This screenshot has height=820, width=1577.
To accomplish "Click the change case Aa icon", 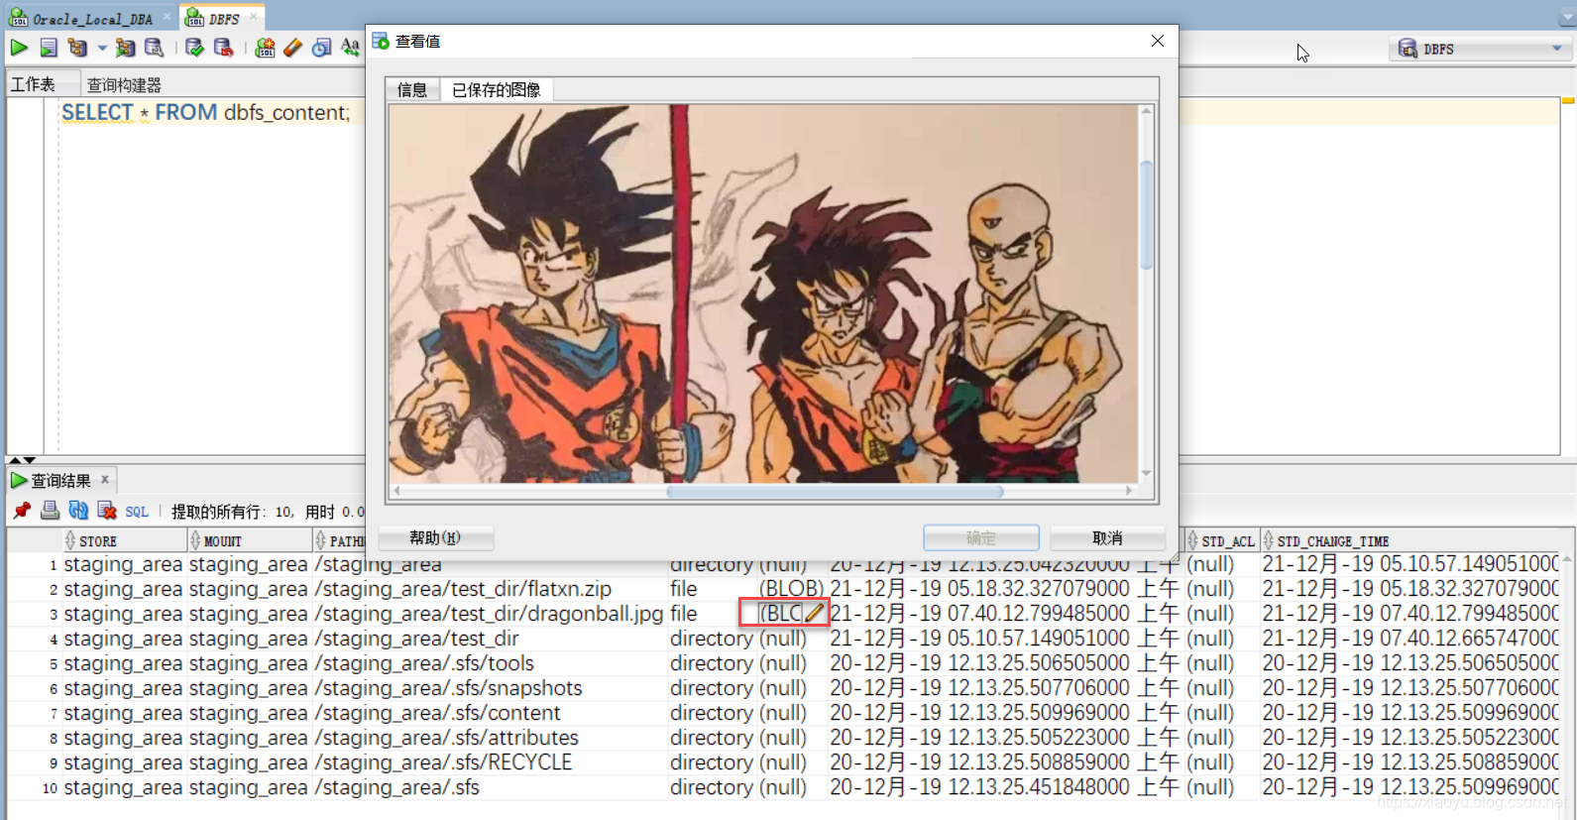I will click(350, 48).
